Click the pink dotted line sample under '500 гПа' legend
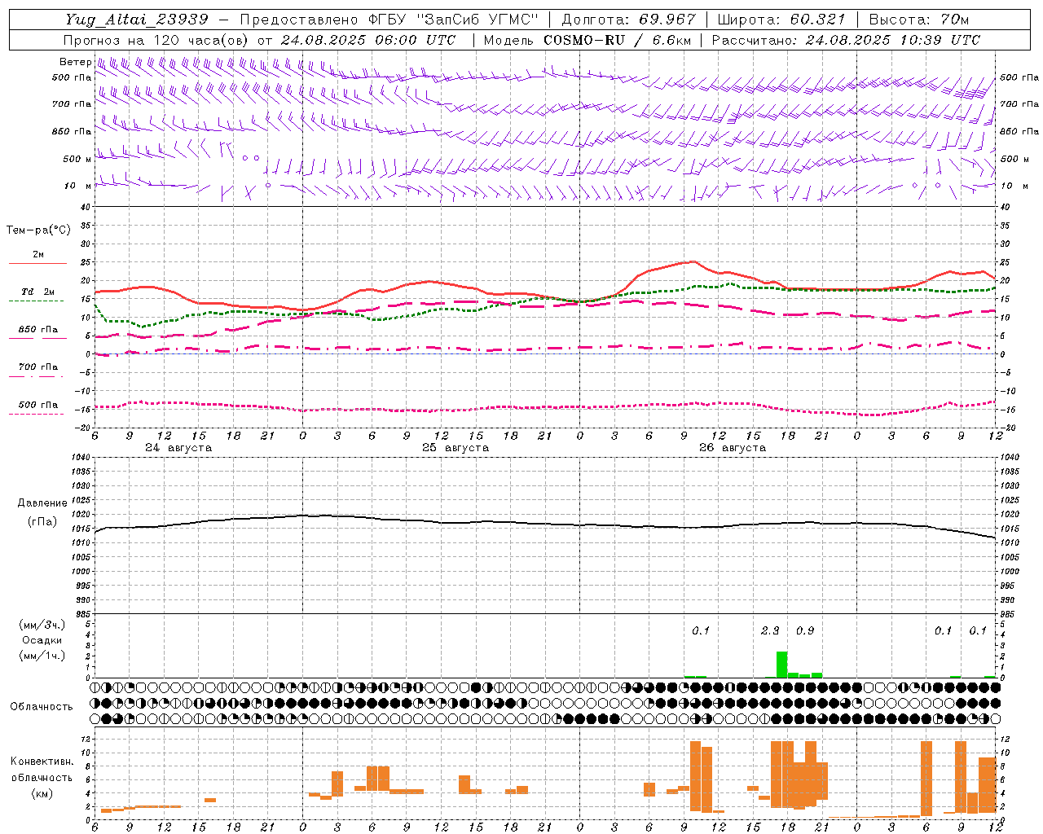 (x=36, y=414)
